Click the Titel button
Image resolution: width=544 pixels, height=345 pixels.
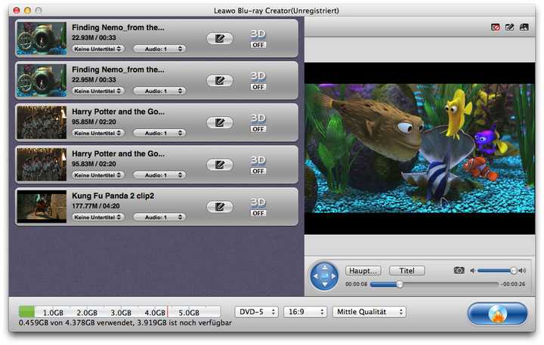point(406,270)
